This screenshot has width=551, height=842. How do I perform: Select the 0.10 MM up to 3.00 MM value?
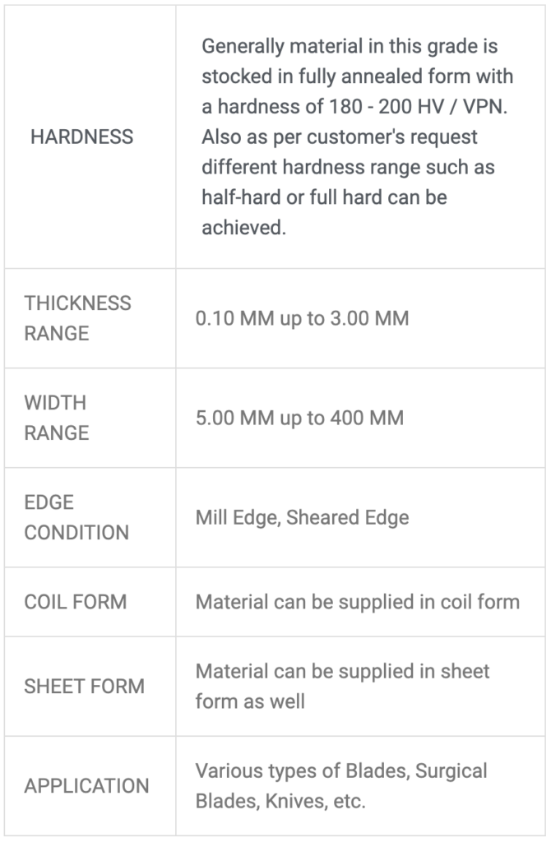302,318
